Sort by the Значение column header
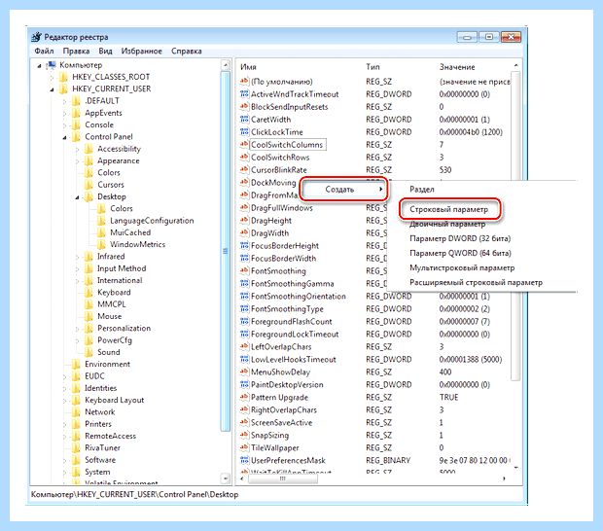The width and height of the screenshot is (603, 531). 457,67
